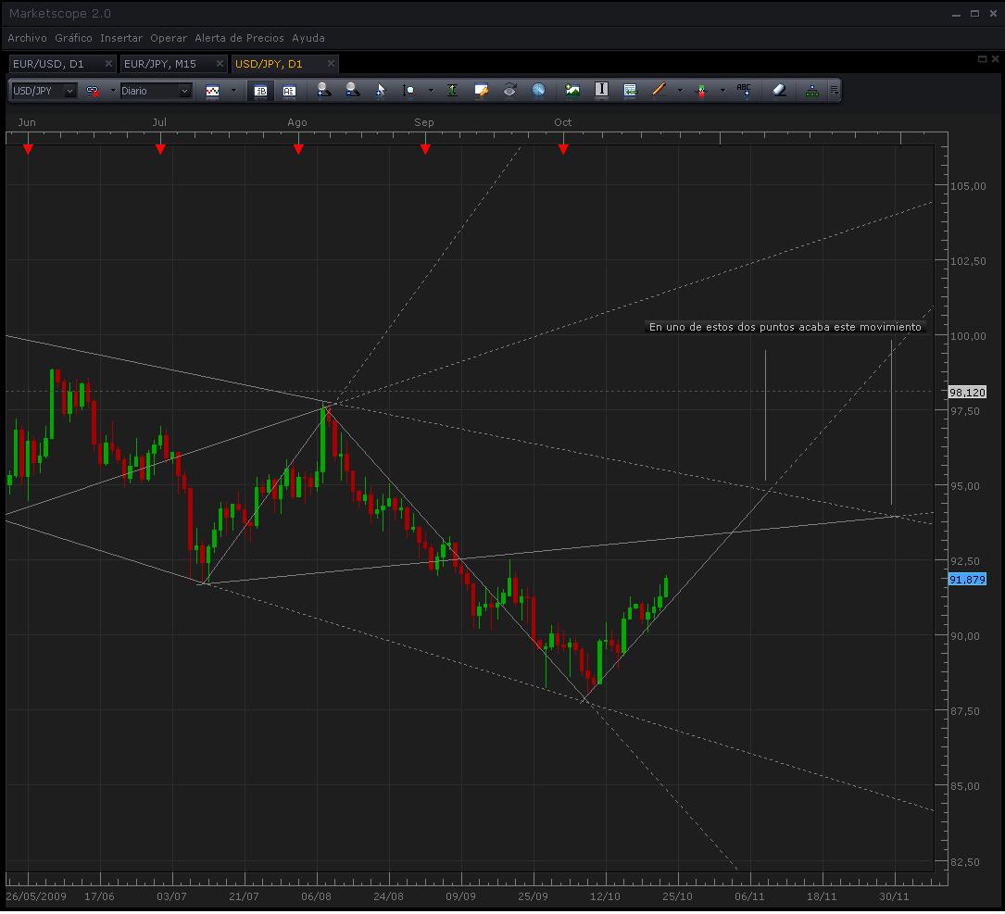Expand the arrow beside line drawing tool
The image size is (1005, 914).
[680, 91]
